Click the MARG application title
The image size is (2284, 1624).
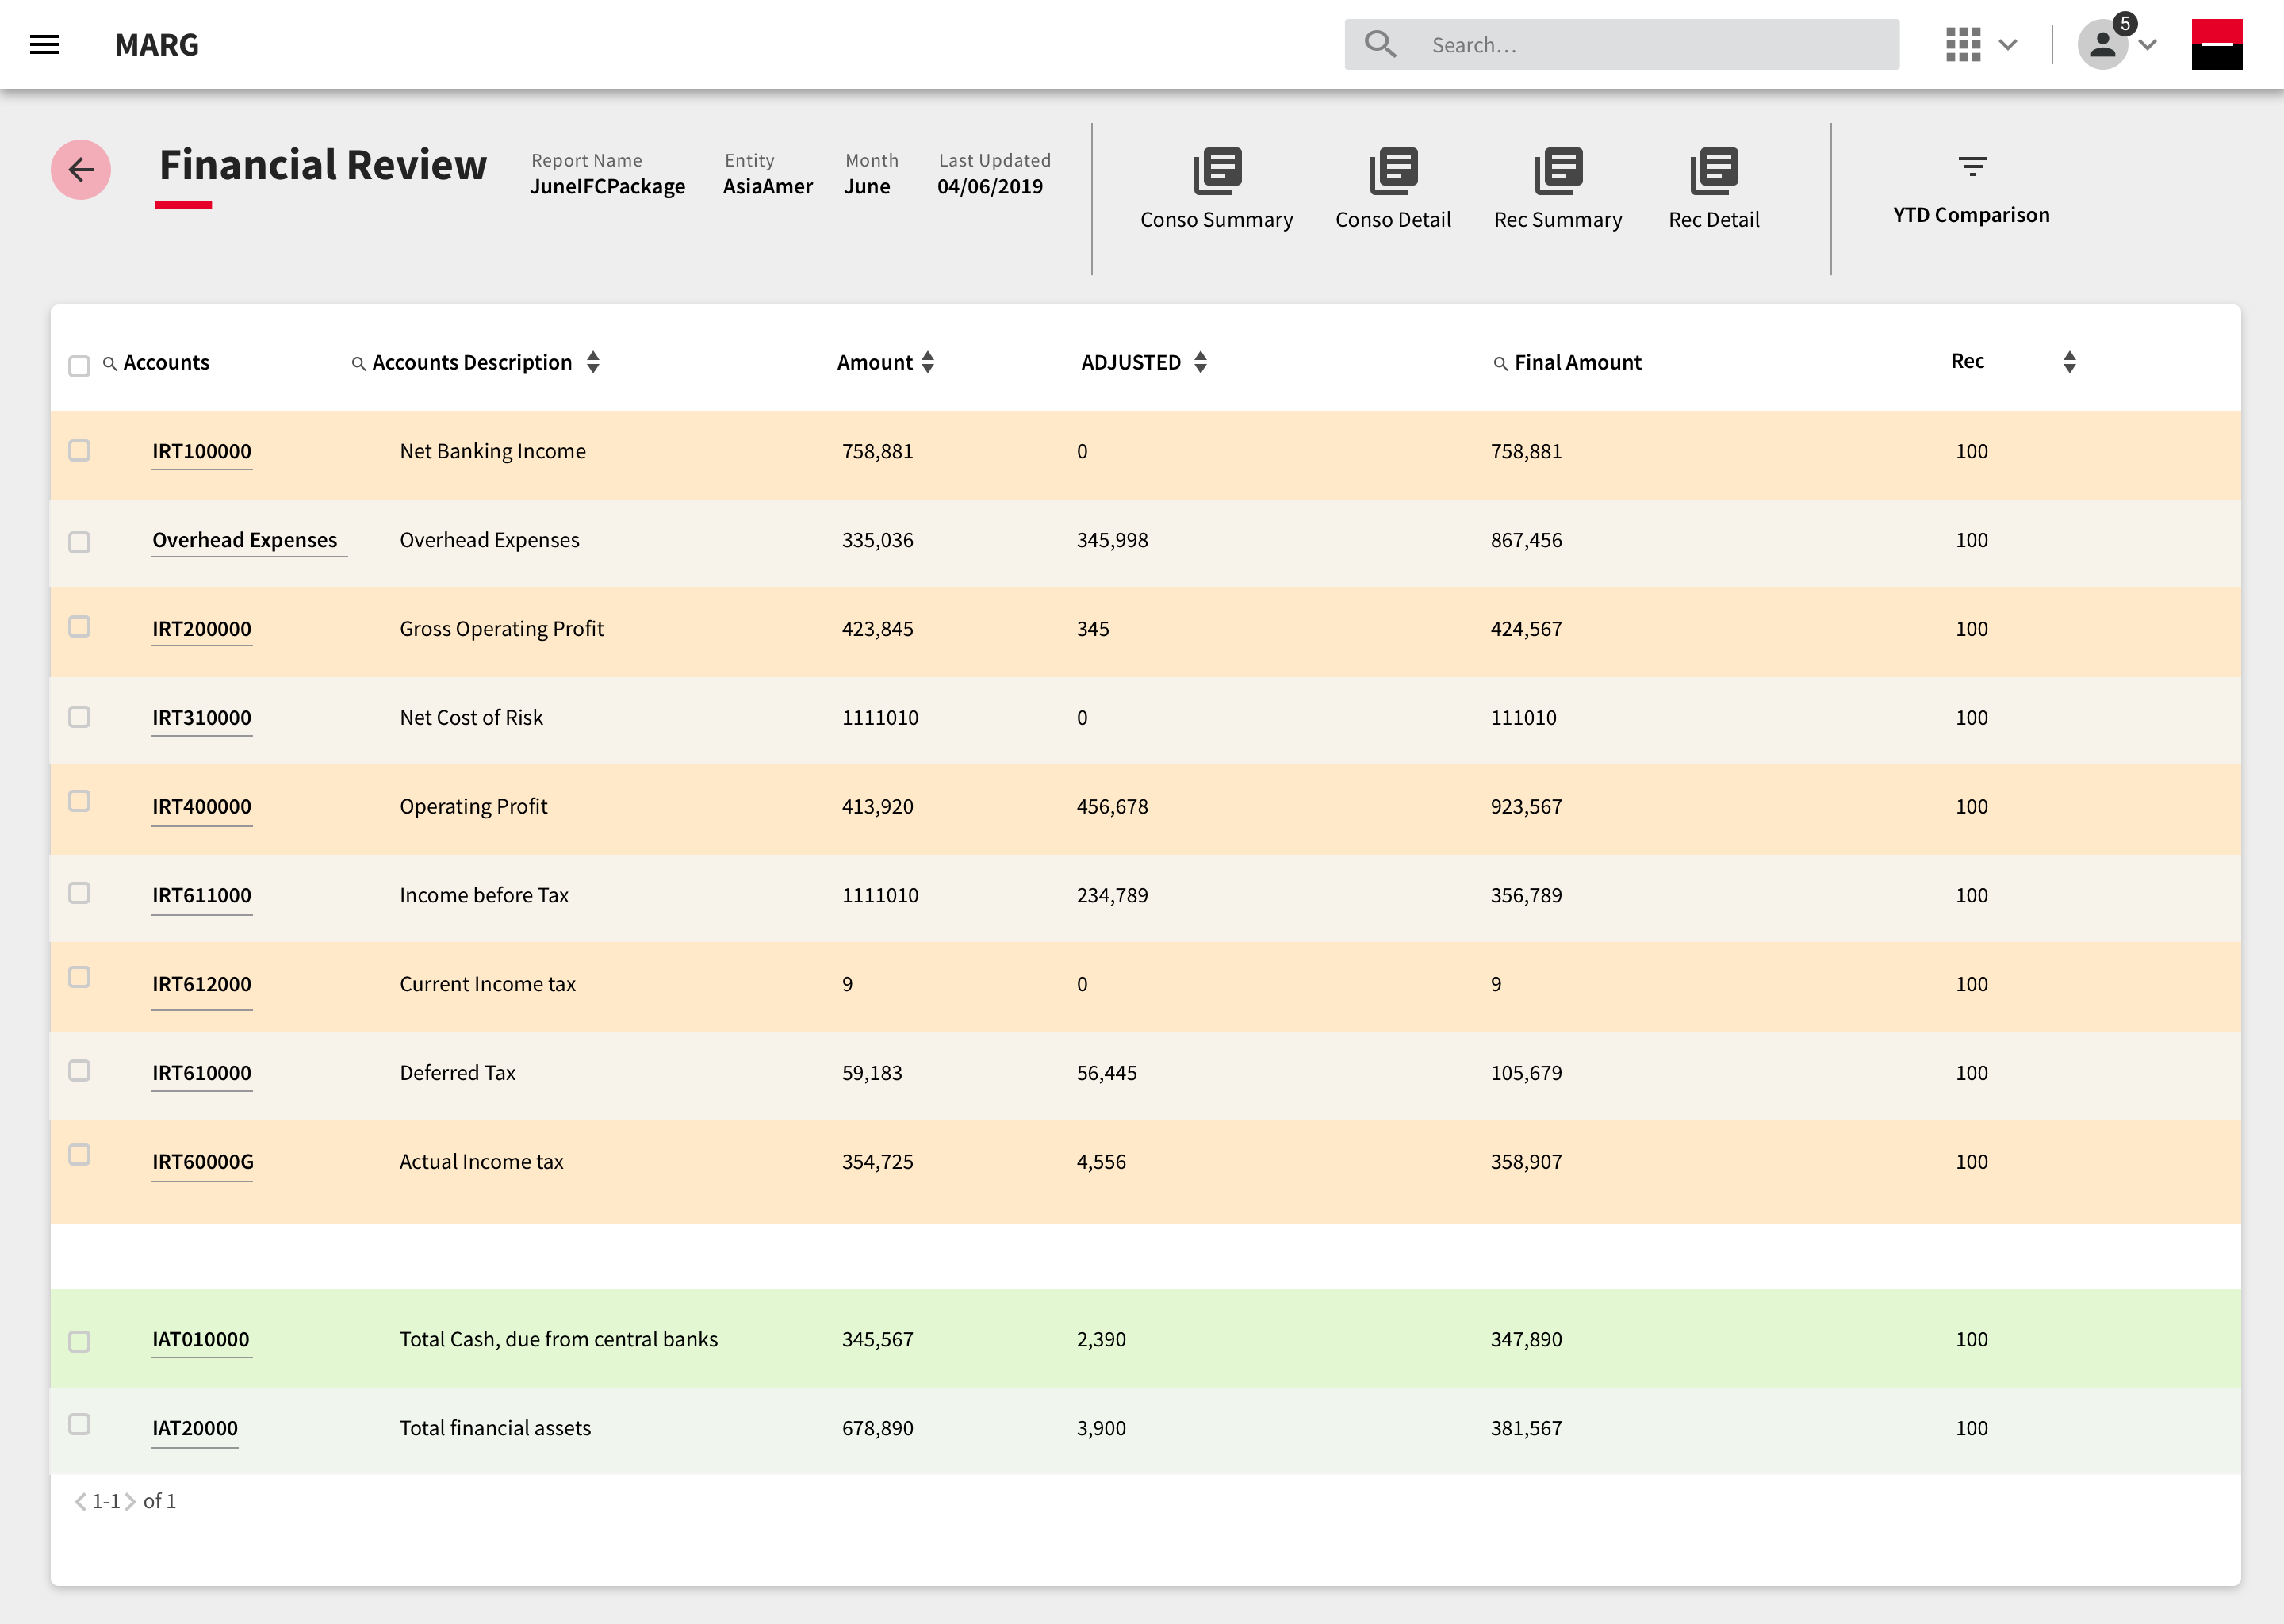157,45
